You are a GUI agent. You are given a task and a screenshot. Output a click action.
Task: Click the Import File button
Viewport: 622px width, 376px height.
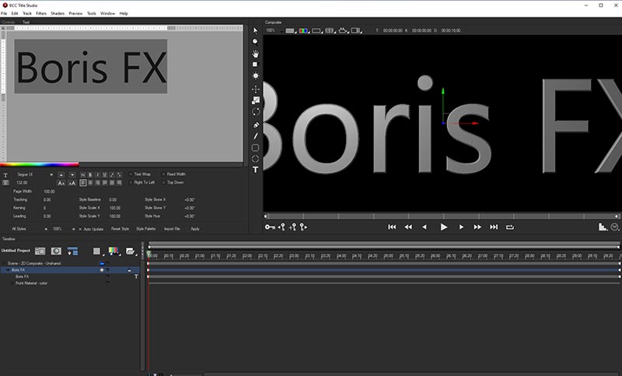pyautogui.click(x=172, y=229)
